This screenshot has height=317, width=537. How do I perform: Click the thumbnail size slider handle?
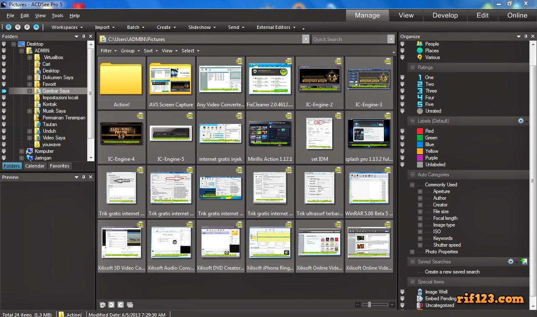[x=369, y=305]
